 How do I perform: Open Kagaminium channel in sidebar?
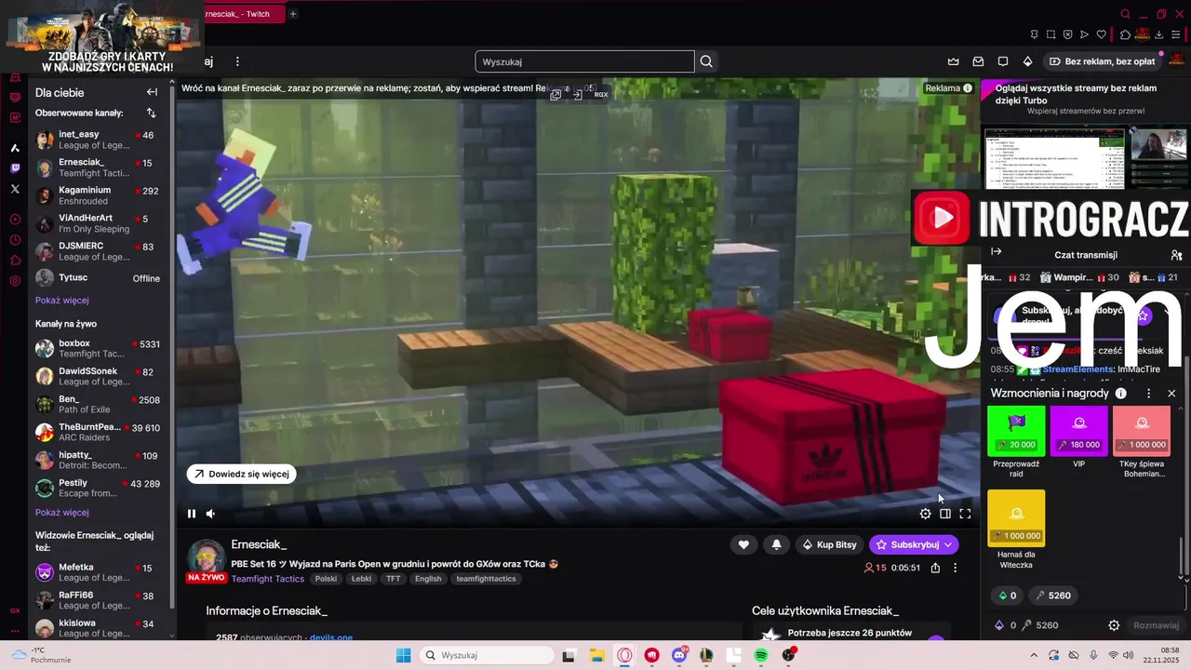(98, 195)
